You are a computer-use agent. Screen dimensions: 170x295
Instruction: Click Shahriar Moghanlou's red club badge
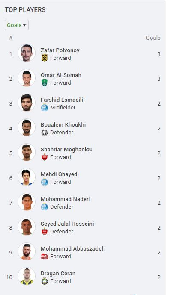[45, 157]
